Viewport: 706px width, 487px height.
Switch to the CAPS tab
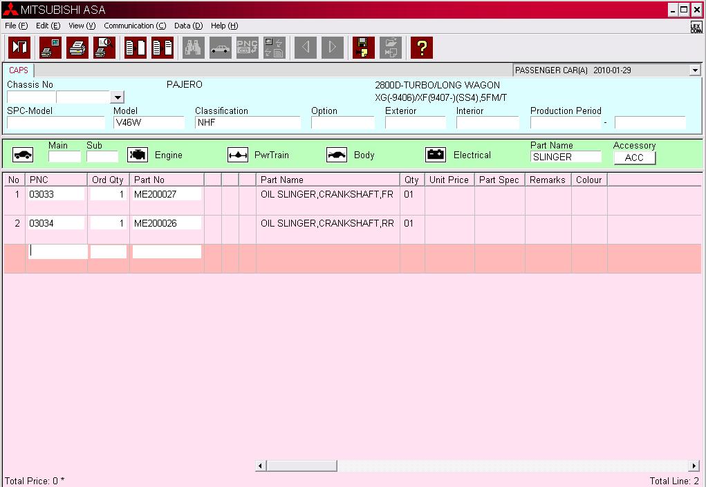pos(19,70)
